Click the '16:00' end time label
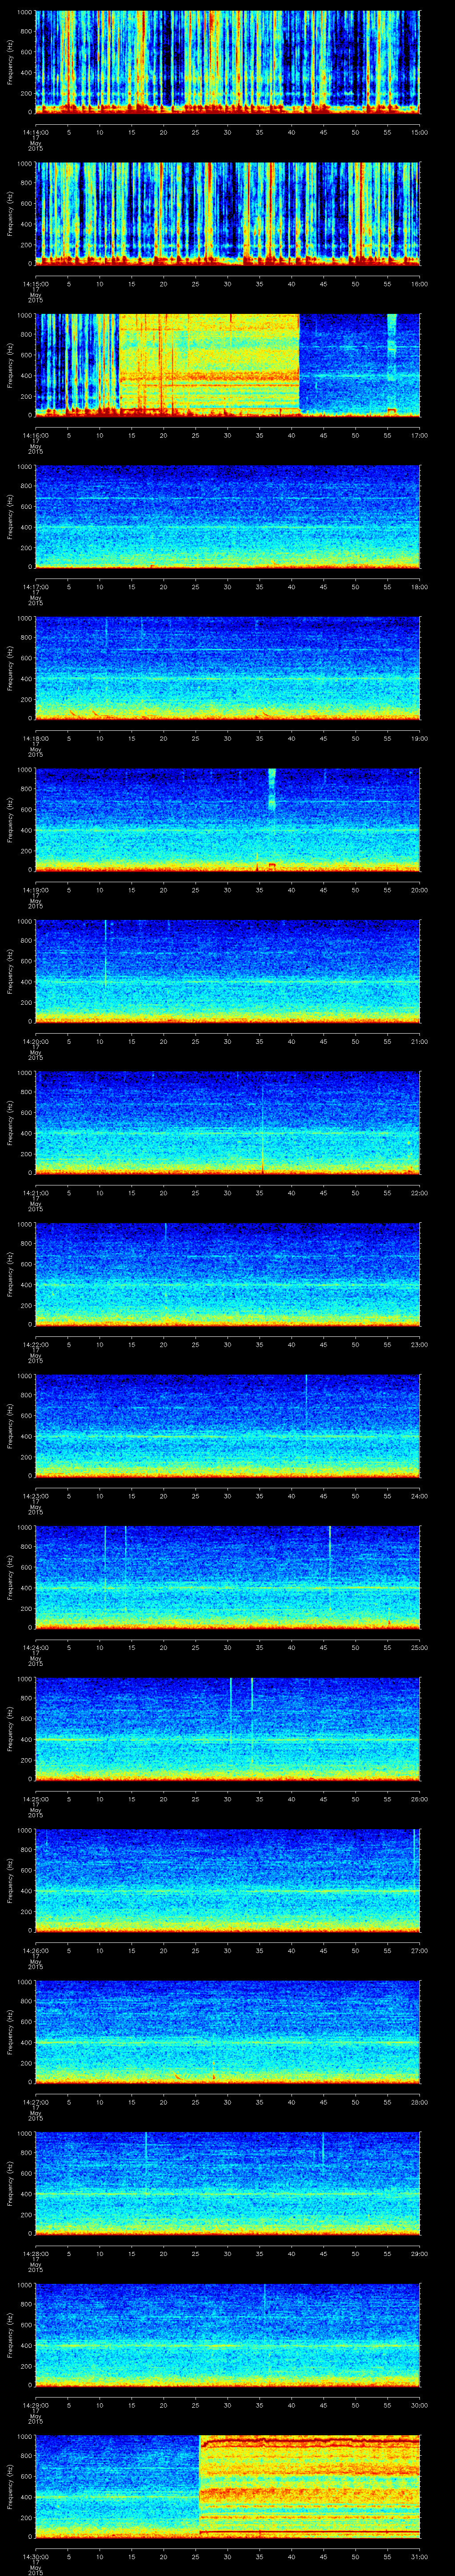Screen dimensions: 455x2576 (x=420, y=284)
